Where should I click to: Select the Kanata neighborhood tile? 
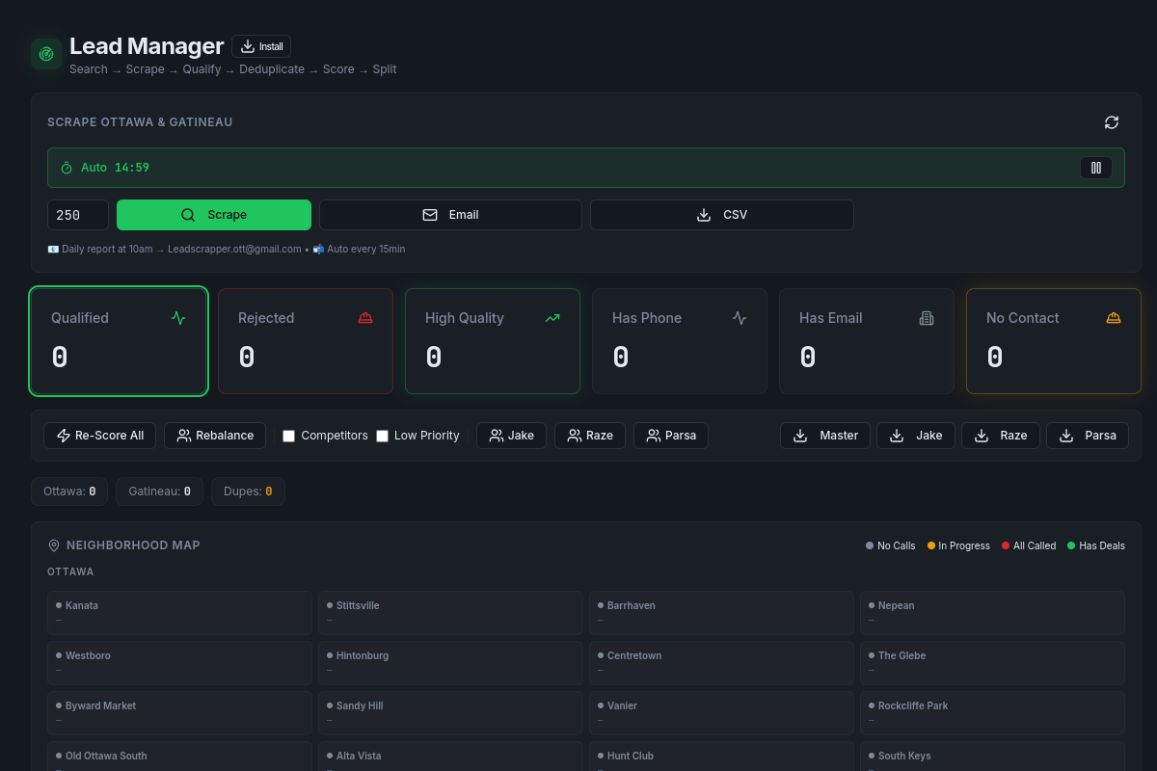tap(179, 613)
